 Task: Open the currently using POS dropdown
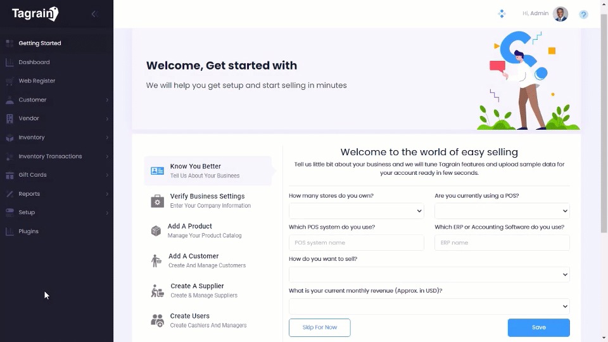(502, 211)
